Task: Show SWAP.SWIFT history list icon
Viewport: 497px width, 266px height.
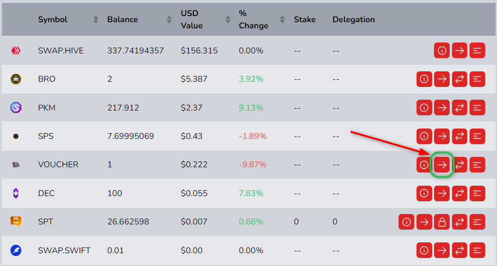Action: (x=477, y=250)
